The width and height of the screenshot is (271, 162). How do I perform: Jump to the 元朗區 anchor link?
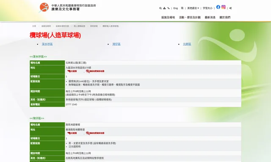coord(187,44)
